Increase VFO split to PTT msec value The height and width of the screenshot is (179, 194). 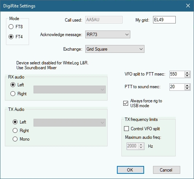pos(187,73)
